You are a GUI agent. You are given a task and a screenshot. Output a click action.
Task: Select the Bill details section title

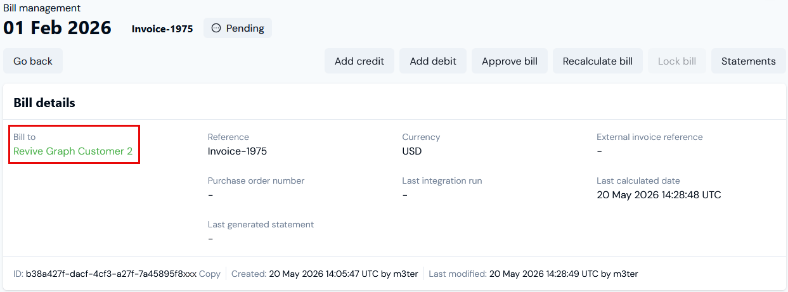point(44,103)
